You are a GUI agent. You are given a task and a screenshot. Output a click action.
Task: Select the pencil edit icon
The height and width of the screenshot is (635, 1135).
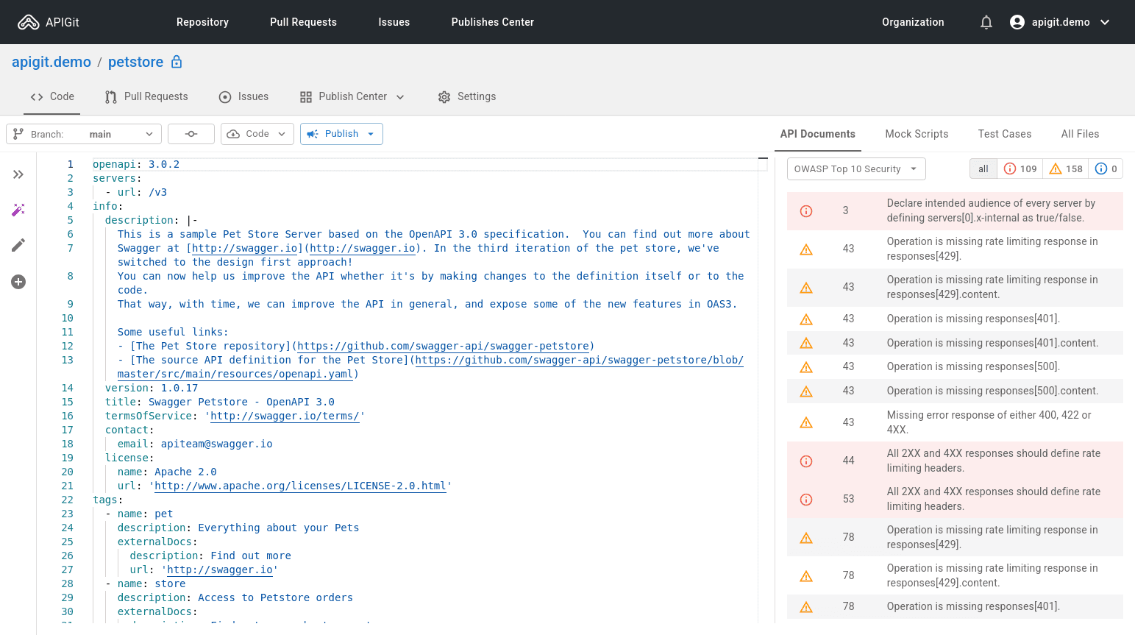coord(18,245)
